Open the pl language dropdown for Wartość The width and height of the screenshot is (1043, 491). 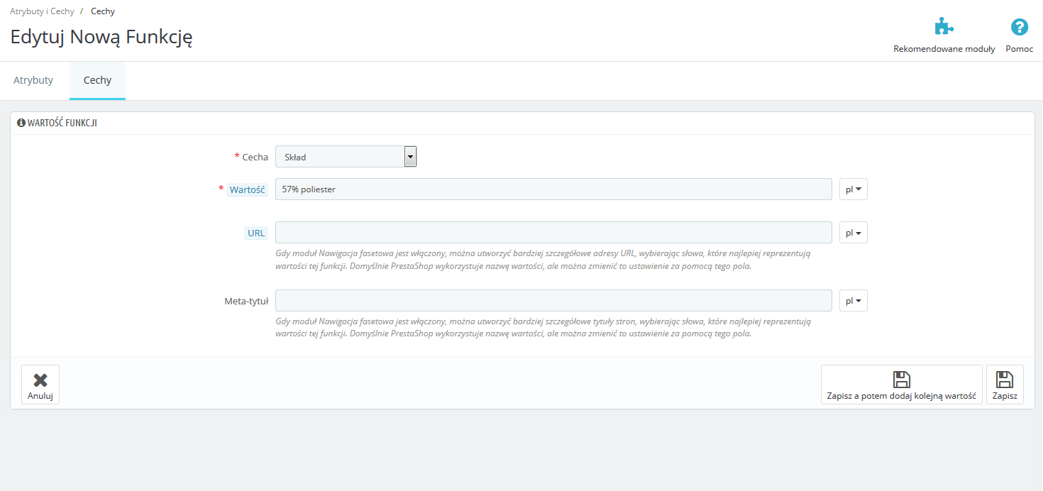point(853,189)
